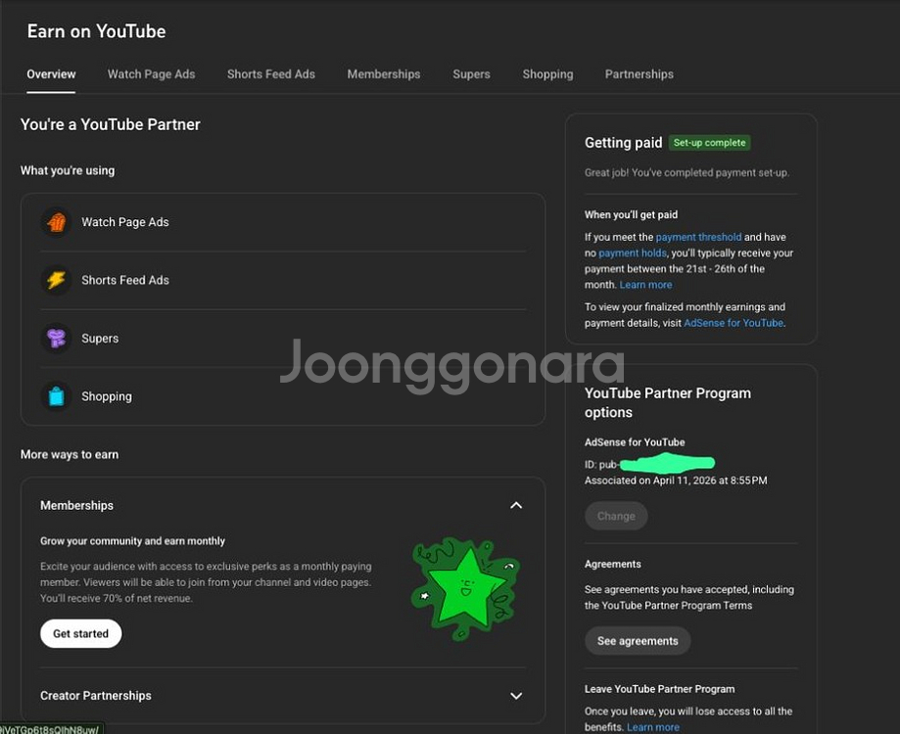This screenshot has width=900, height=734.
Task: Click the Watch Page Ads orange icon
Action: point(56,222)
